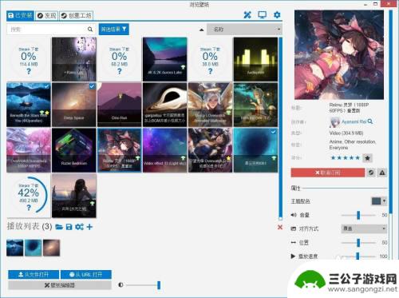
Task: Click question mark on 38.0 MB download
Action: 210,71
